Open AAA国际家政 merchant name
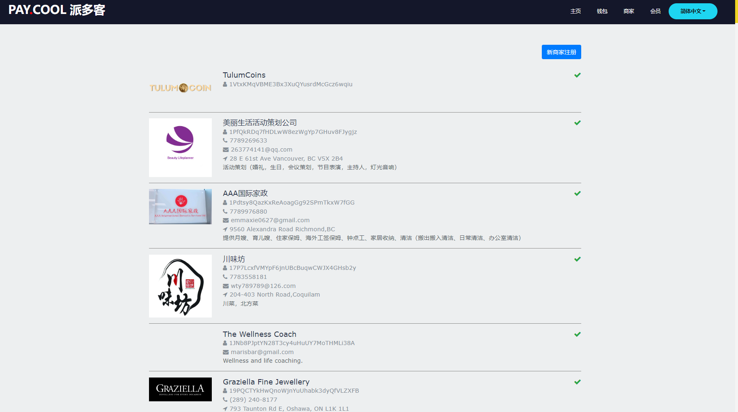This screenshot has width=738, height=412. coord(245,193)
